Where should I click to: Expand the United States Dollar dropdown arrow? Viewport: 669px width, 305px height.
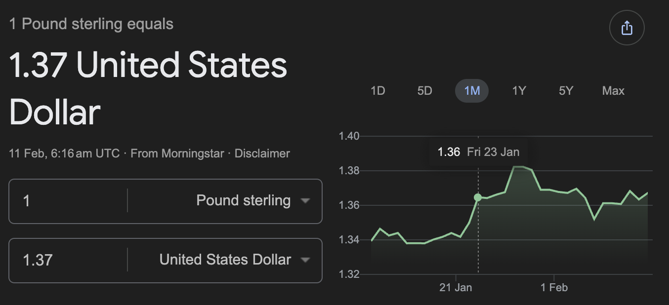point(305,260)
